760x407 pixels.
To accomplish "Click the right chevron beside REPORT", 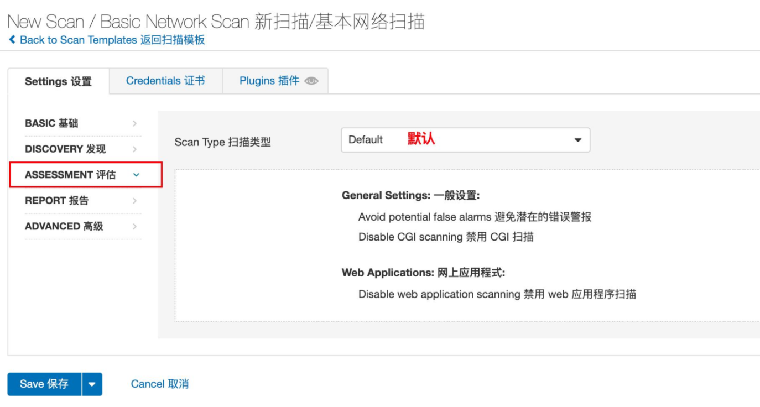I will [134, 201].
